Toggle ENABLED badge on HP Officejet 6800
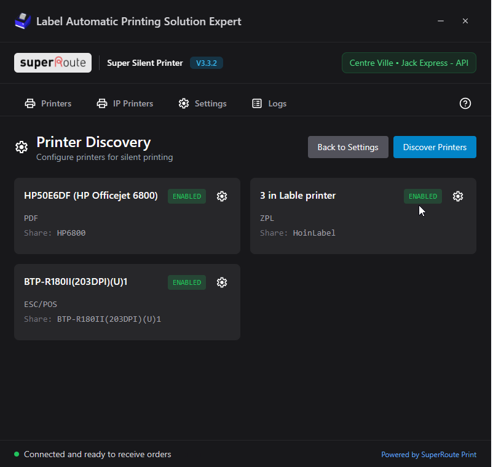493x467 pixels. coord(187,196)
